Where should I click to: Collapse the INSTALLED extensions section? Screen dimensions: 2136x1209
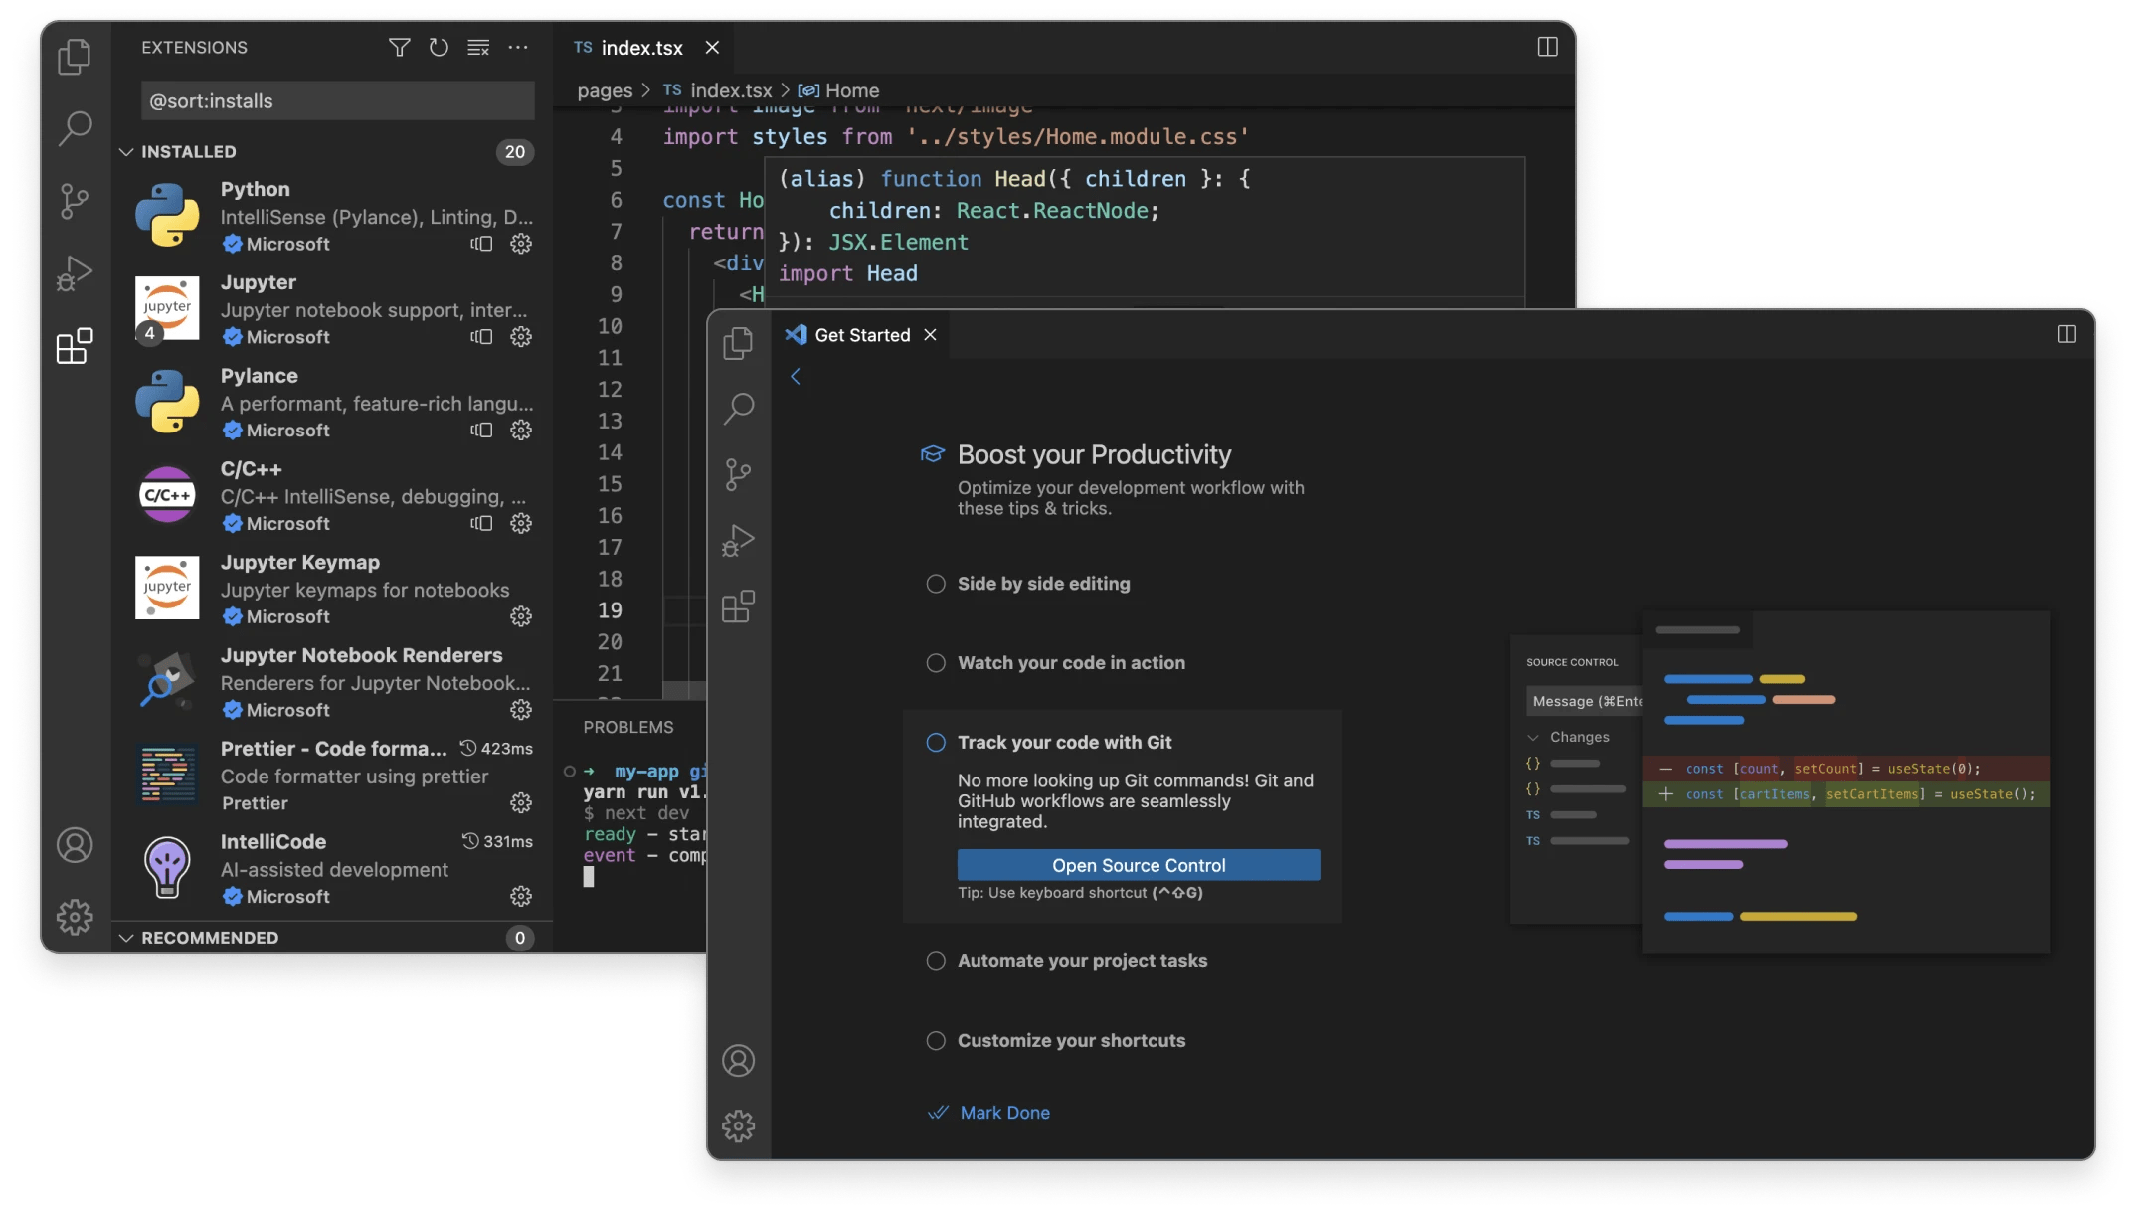127,152
